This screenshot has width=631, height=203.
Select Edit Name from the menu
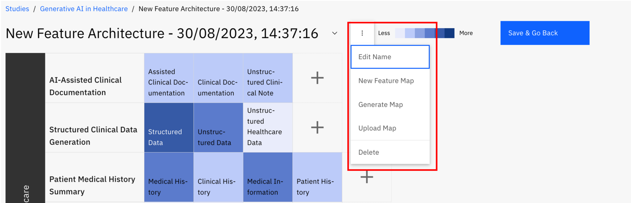390,57
